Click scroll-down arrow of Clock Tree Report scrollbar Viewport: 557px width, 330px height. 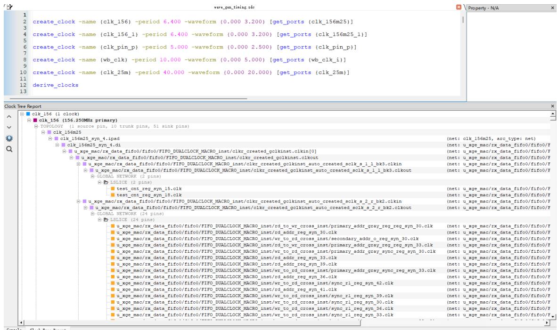(553, 316)
